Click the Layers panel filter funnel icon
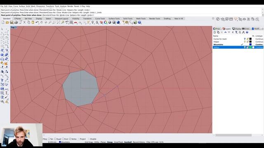The height and width of the screenshot is (148, 264). [236, 32]
